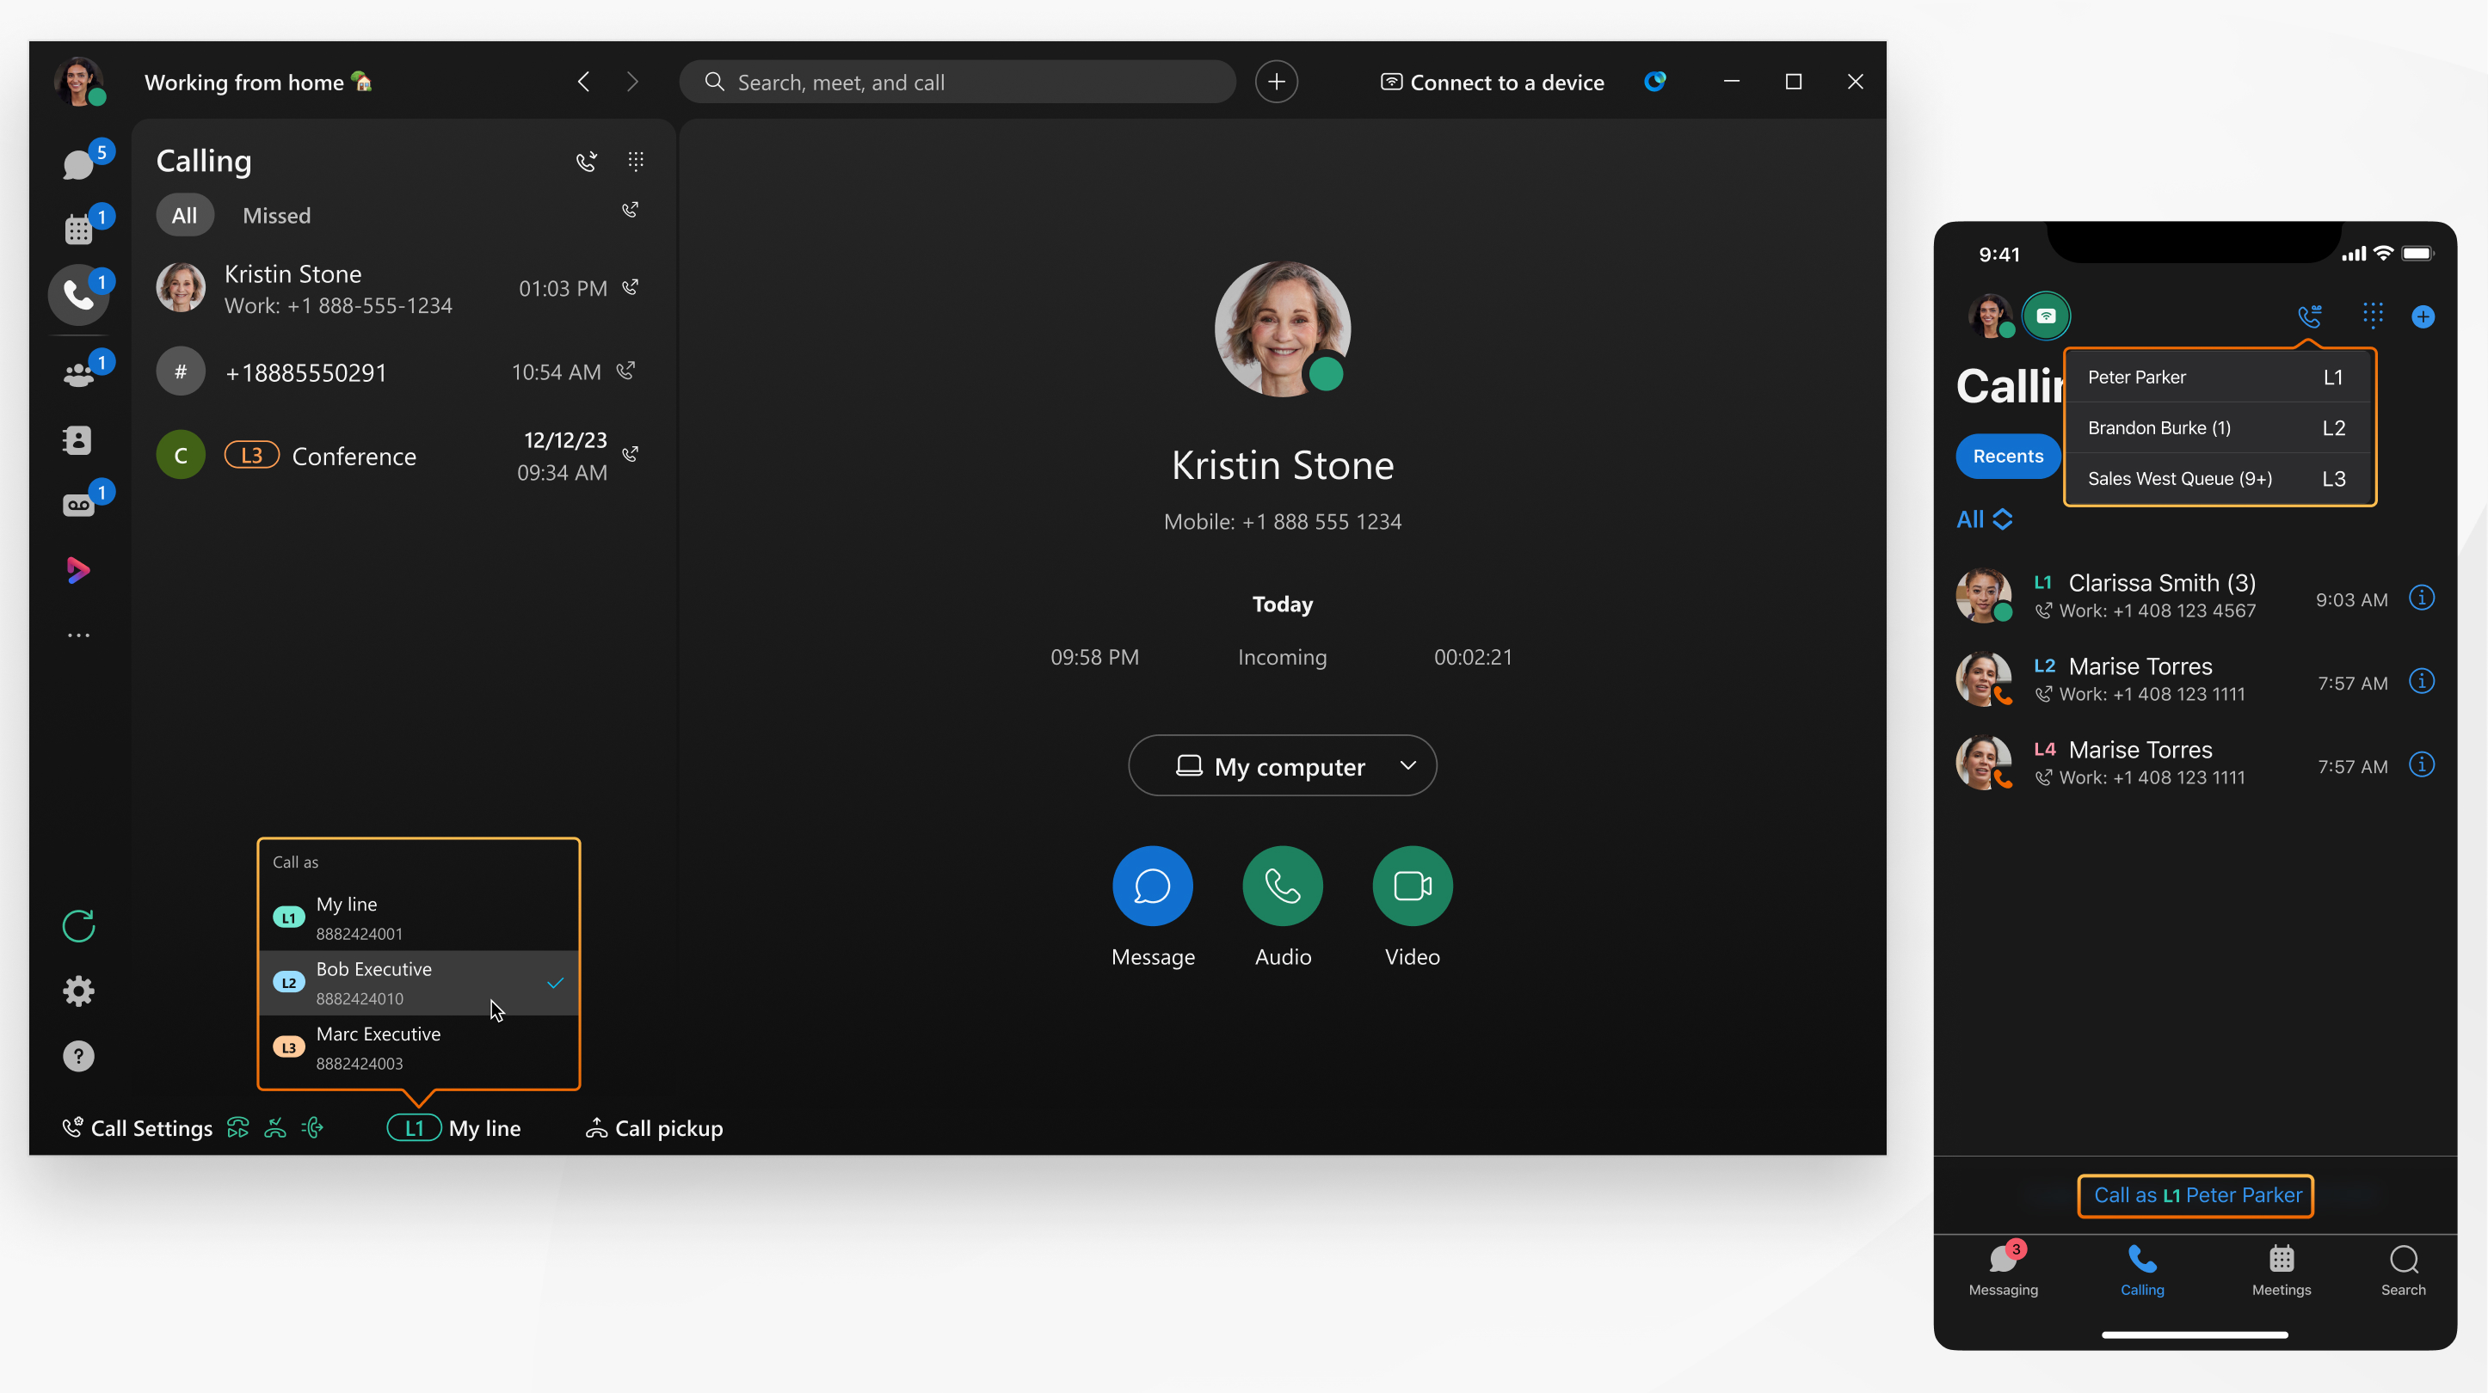This screenshot has width=2488, height=1393.
Task: Click the green hang-up style icon in the status bar
Action: coord(275,1127)
